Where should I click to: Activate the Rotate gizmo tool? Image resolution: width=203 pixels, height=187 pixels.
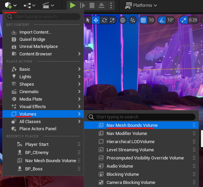104,20
